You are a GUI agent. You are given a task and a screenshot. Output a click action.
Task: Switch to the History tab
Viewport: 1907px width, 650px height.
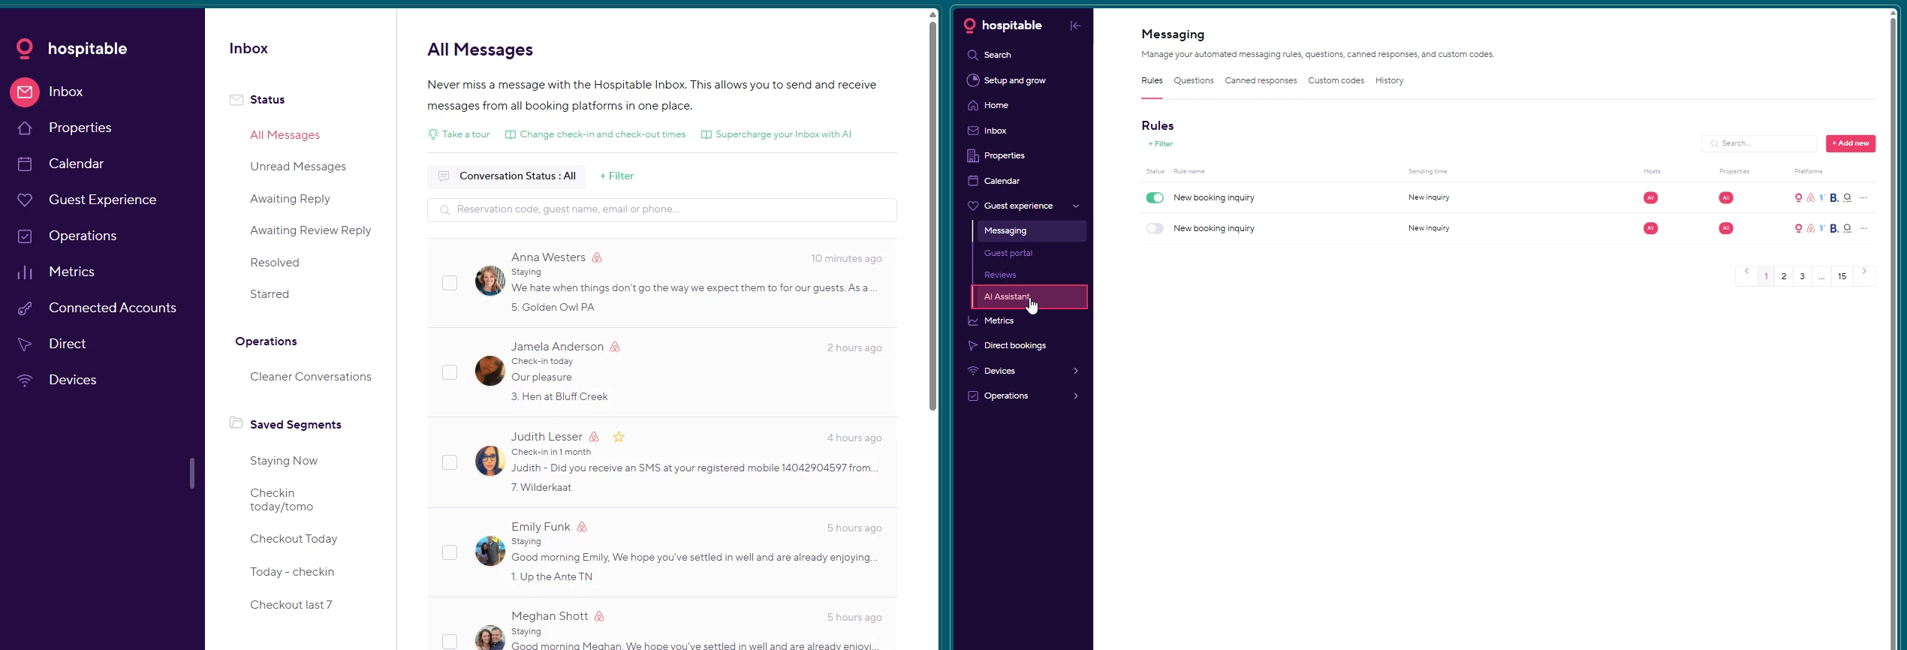click(x=1389, y=80)
